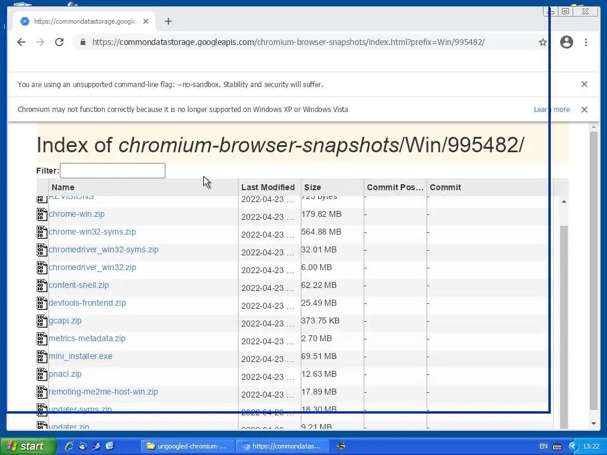This screenshot has width=607, height=455.
Task: Expand hidden tray icons with the arrow
Action: [573, 446]
